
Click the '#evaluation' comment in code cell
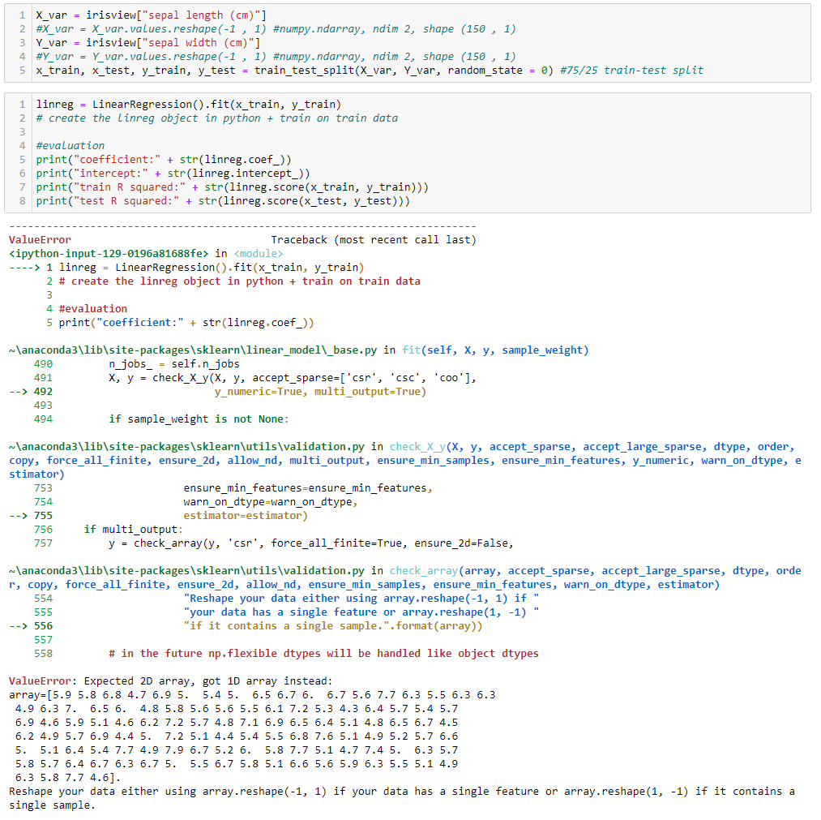71,145
